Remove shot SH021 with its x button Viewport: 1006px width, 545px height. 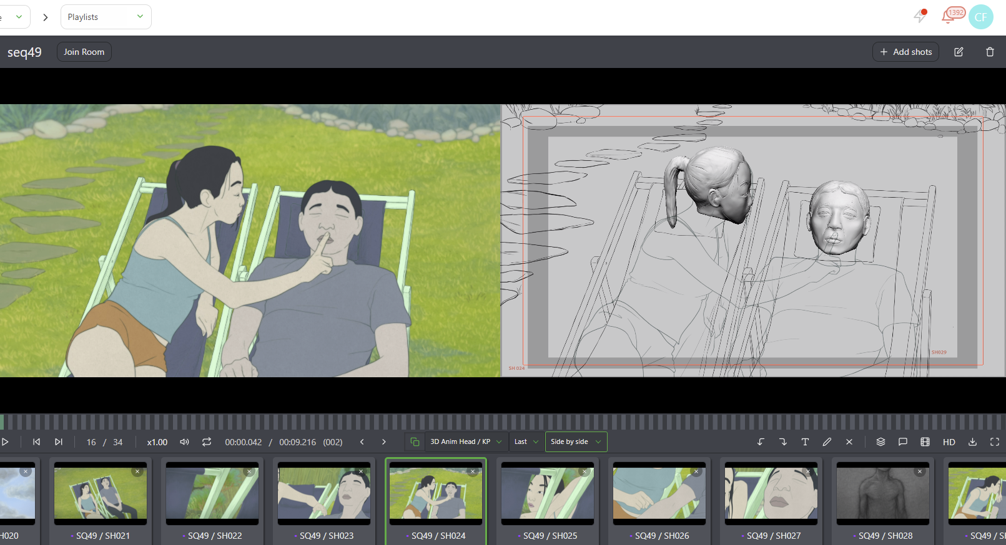coord(137,471)
